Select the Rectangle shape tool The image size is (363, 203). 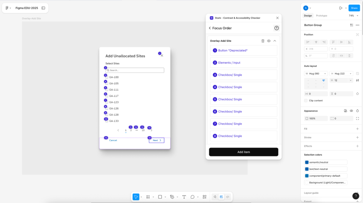160,197
